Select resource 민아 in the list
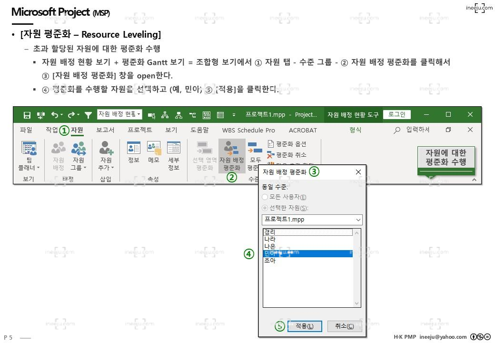Screen dimensions: 495x343 (308, 253)
